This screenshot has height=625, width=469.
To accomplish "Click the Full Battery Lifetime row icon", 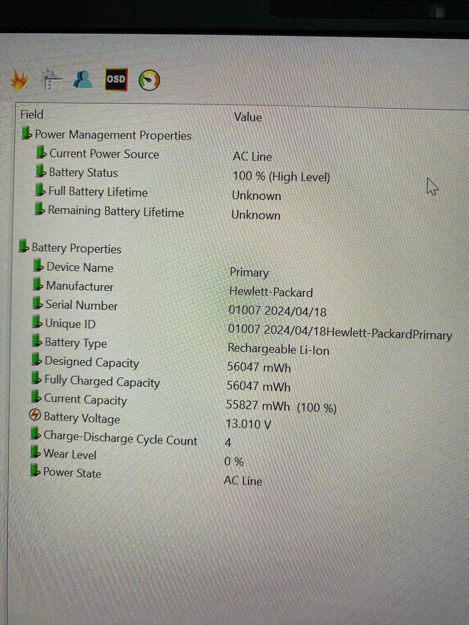I will coord(40,190).
